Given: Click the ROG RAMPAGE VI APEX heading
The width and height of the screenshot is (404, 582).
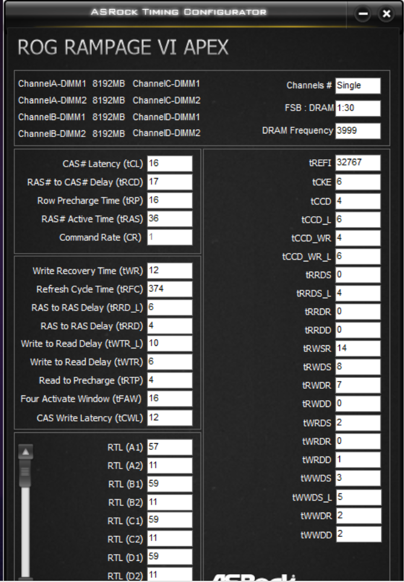Looking at the screenshot, I should click(x=123, y=48).
